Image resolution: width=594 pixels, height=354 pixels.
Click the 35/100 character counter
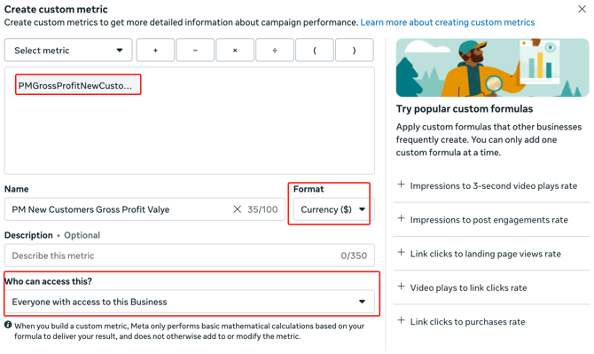262,209
